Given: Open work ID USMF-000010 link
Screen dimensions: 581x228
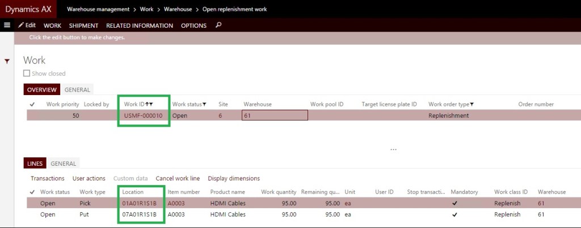Looking at the screenshot, I should coord(143,115).
